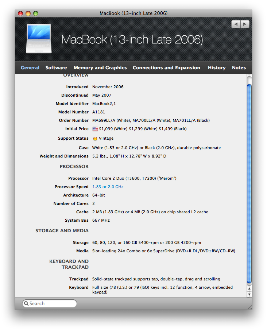Select the value November 2006

click(x=108, y=87)
